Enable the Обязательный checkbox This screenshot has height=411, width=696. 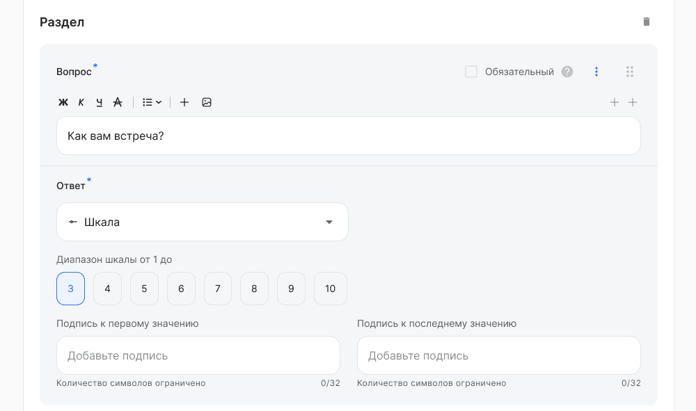471,71
